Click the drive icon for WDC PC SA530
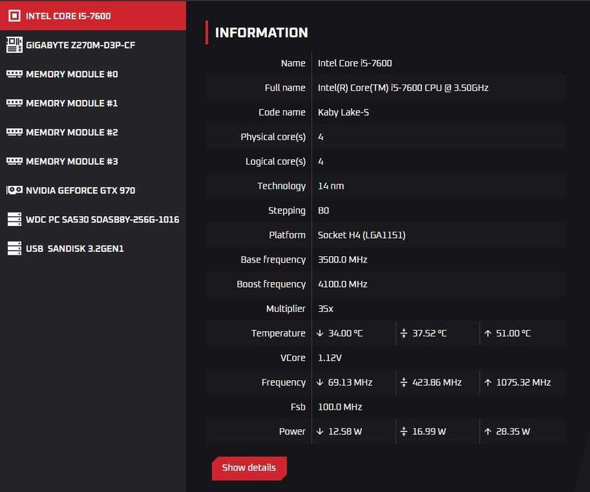 pos(14,220)
